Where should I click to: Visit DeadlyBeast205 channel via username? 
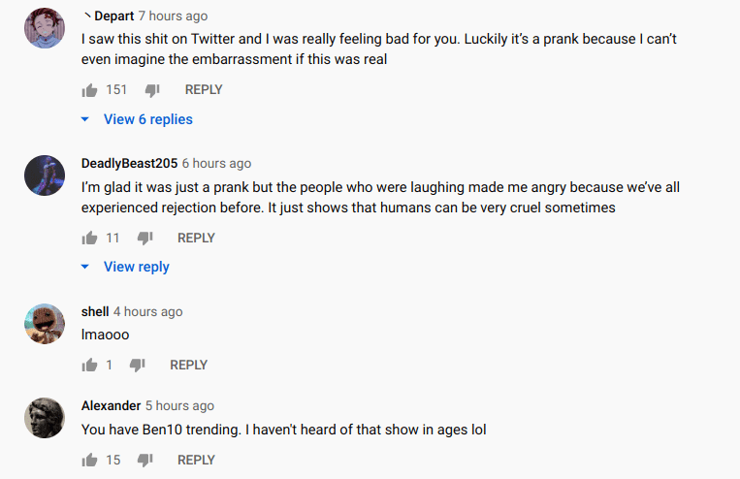tap(129, 163)
